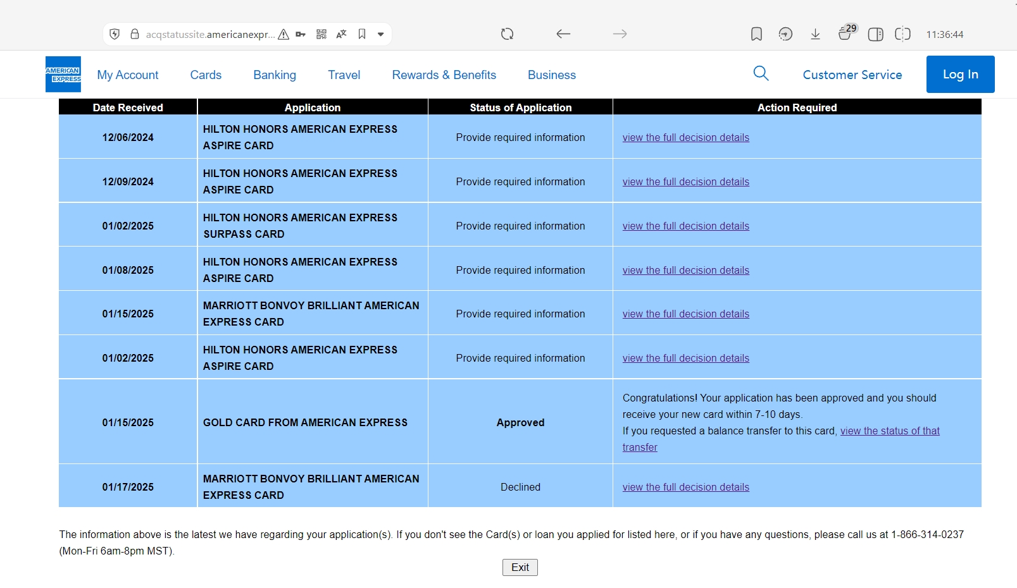Click the Approved status cell
The image size is (1017, 588).
pyautogui.click(x=521, y=422)
